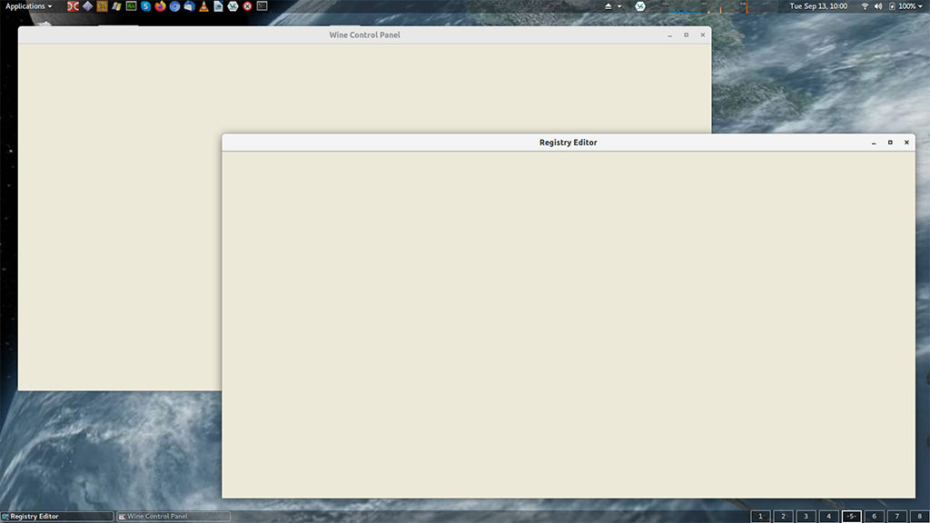Launch Thunderbird mail from the panel
Screen dimensions: 930x523
[189, 6]
